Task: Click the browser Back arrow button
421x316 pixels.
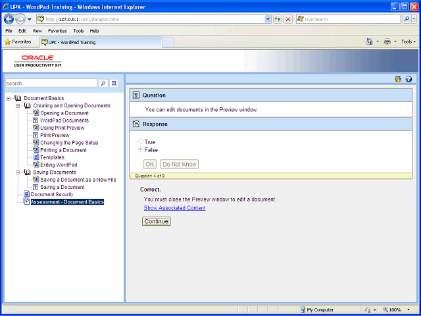Action: pyautogui.click(x=9, y=19)
